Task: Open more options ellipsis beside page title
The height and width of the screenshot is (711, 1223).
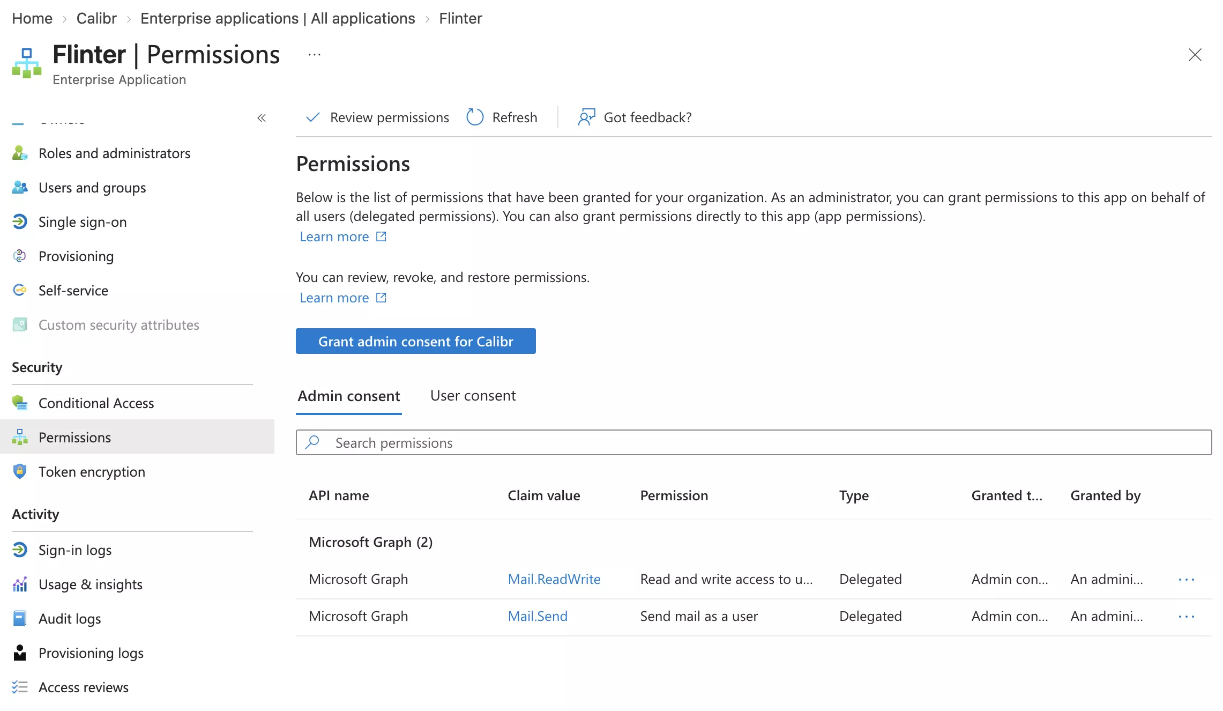Action: 315,55
